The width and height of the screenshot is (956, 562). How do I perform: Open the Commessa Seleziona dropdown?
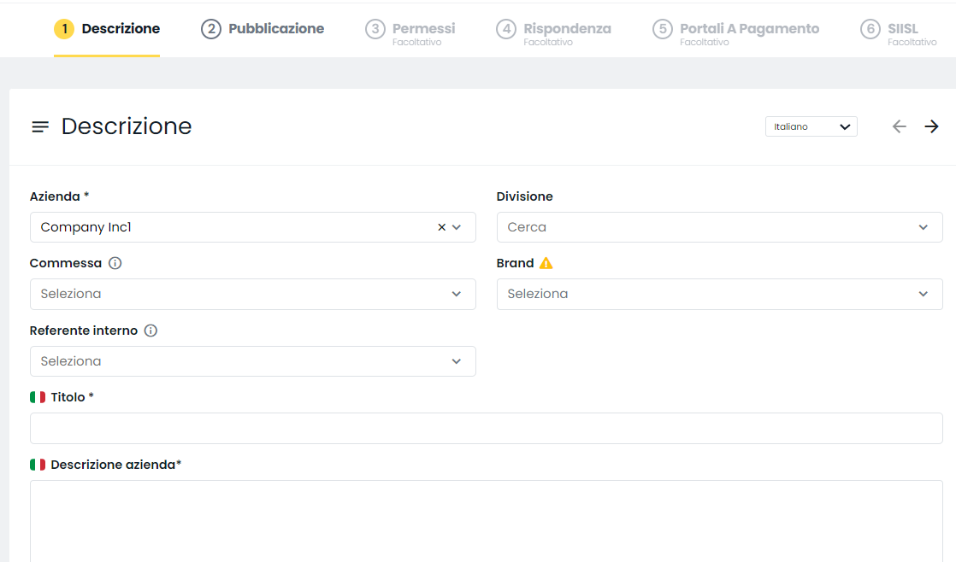click(252, 294)
